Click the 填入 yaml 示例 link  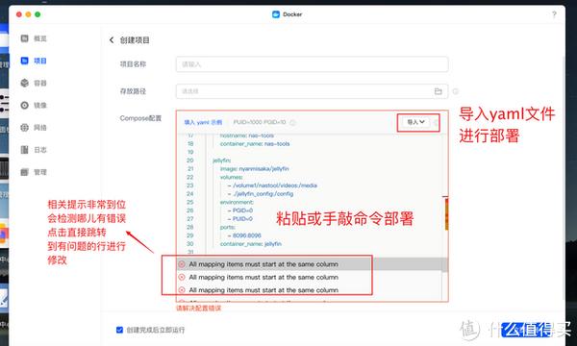(203, 122)
